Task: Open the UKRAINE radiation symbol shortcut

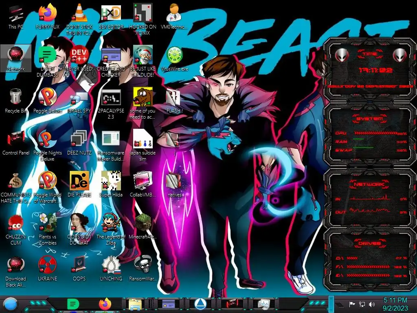Action: tap(47, 268)
